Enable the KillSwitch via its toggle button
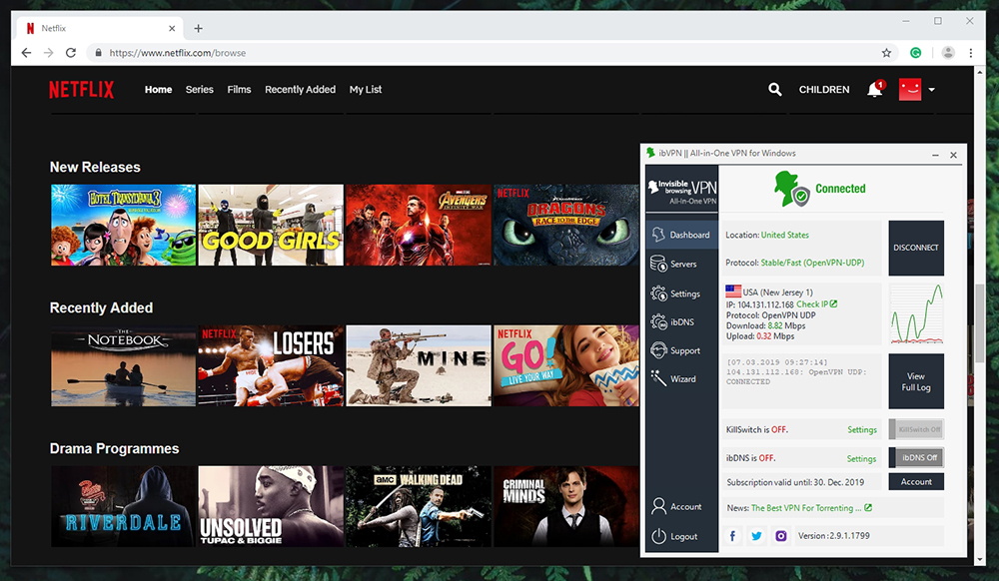999x581 pixels. tap(916, 429)
